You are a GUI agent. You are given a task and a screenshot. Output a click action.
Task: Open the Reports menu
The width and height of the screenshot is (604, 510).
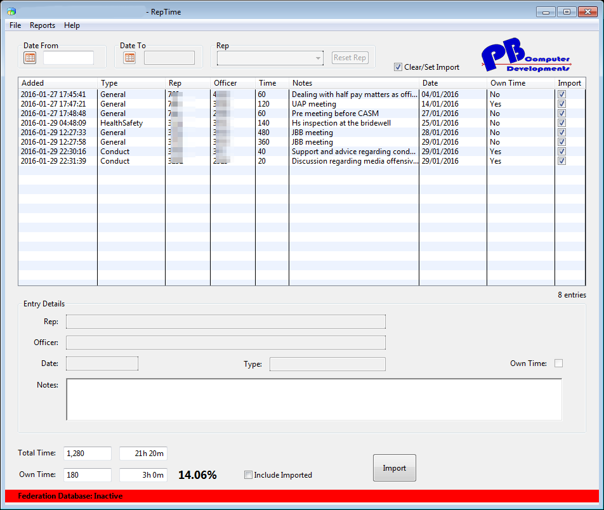tap(43, 25)
